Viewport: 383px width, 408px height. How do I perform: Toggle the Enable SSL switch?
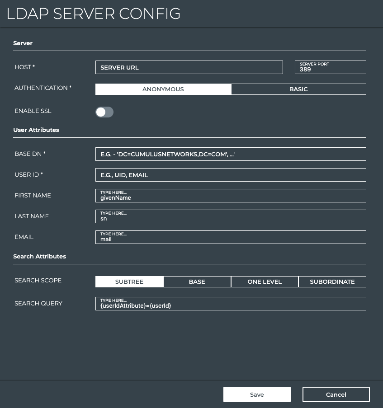[x=104, y=112]
